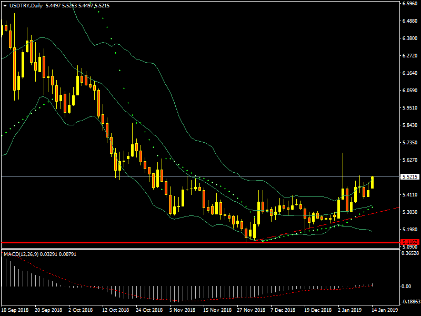Click the 5.3030 price axis label
421x316 pixels.
coord(409,212)
